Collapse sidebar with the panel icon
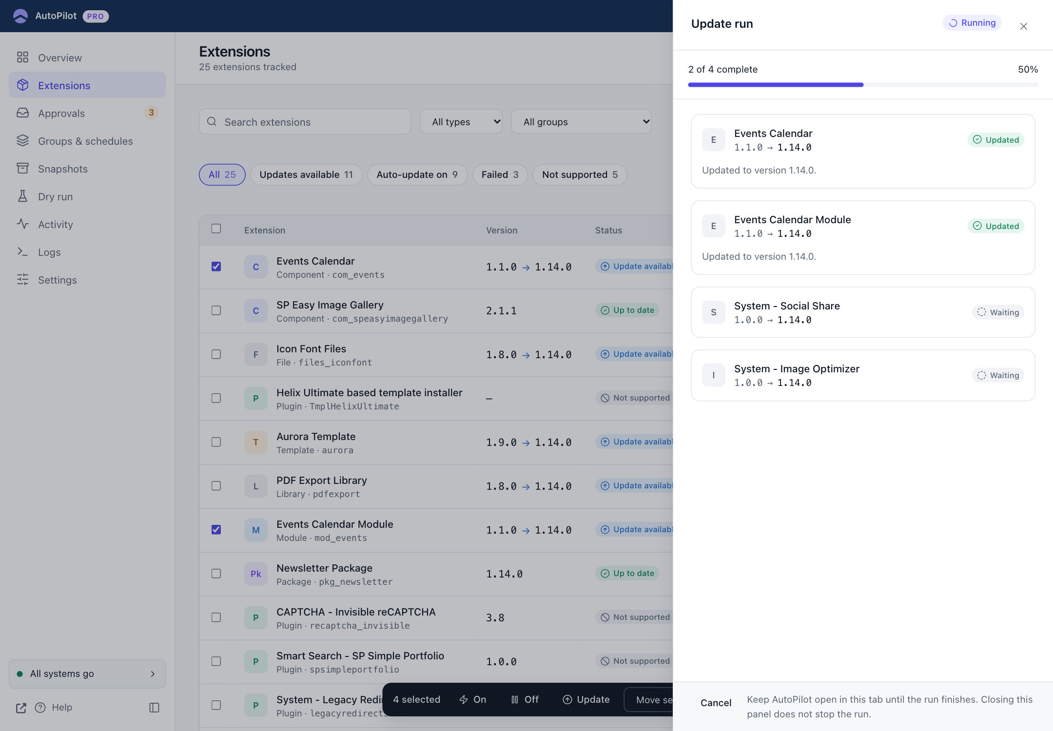 (154, 708)
